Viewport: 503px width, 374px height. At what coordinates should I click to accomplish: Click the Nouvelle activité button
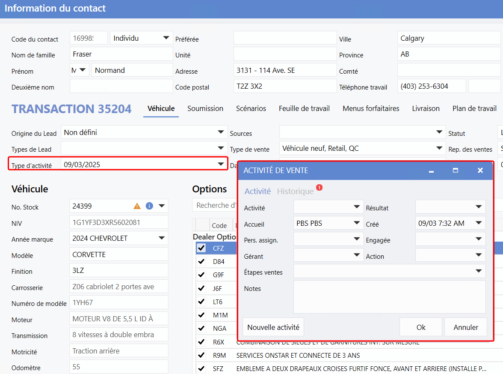[273, 327]
